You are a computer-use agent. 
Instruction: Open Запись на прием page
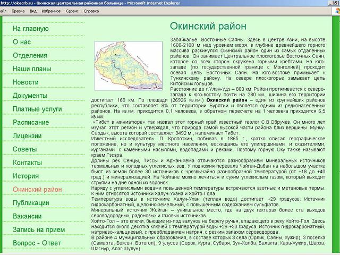39,229
